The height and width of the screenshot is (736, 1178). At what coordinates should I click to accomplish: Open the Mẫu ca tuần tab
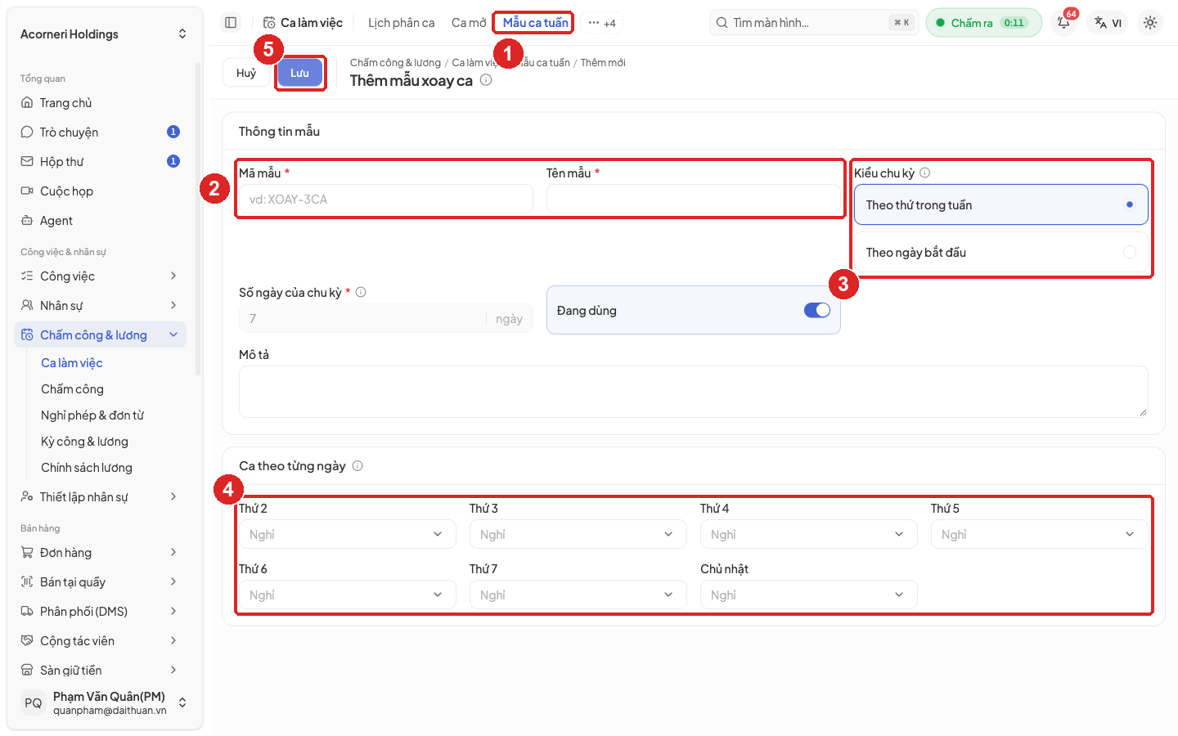[535, 23]
